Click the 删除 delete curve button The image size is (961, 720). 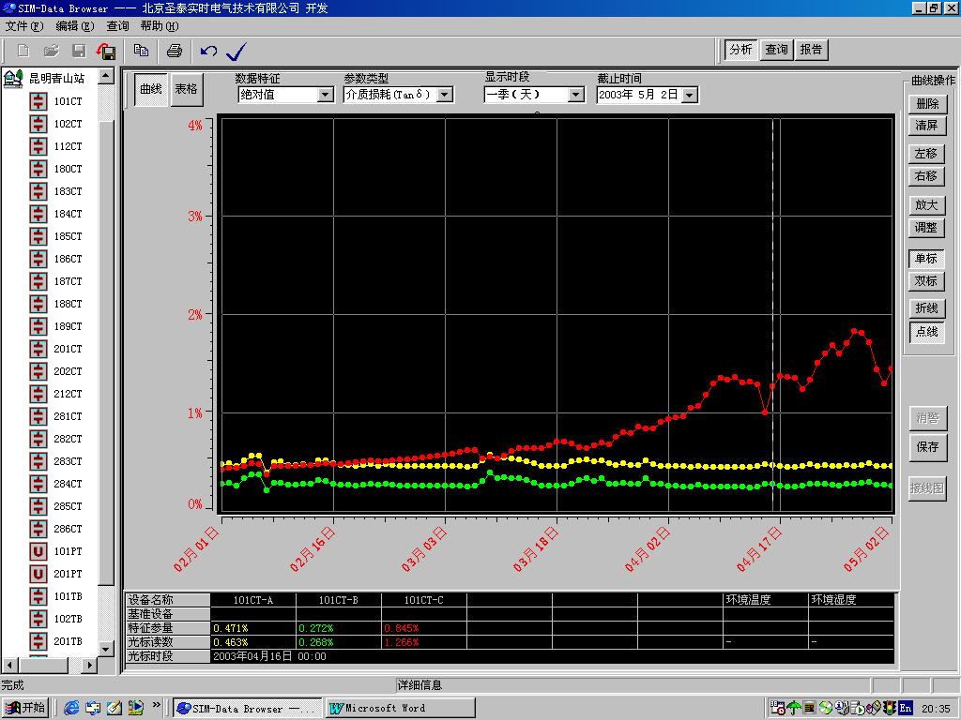pos(927,103)
